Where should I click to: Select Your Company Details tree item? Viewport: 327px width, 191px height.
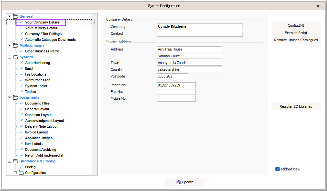point(42,22)
